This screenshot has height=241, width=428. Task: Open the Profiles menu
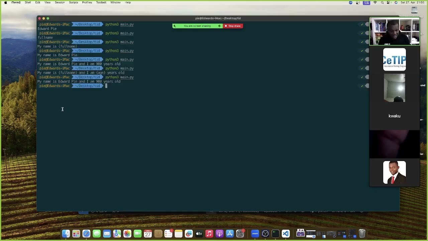coord(87,2)
